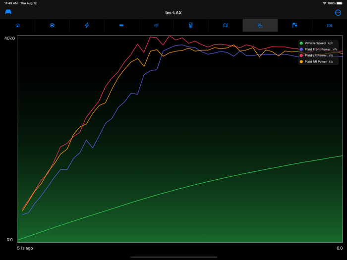Click the green Vehicle Speed color dot
347x260 pixels.
(x=301, y=43)
